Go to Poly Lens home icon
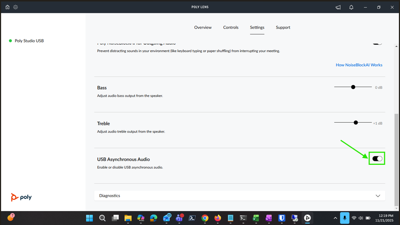This screenshot has width=400, height=225. click(8, 7)
